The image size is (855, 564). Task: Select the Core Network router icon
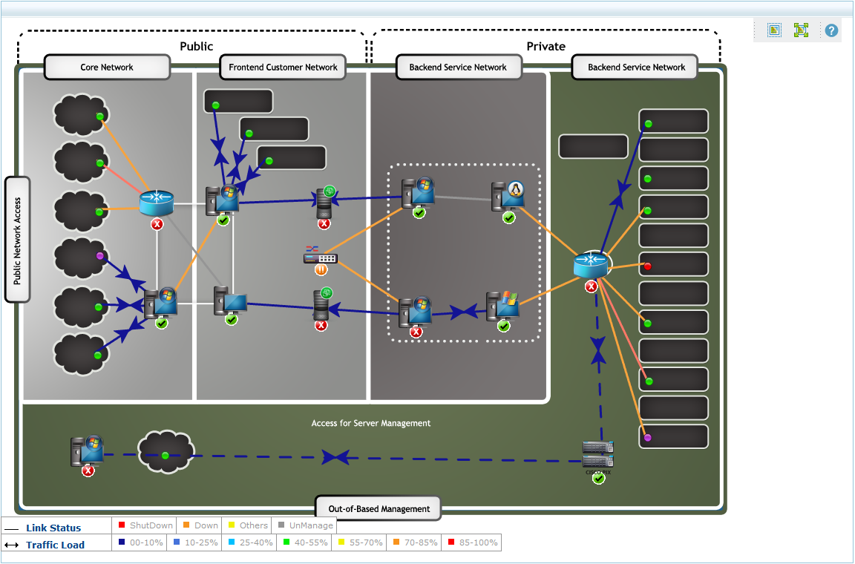(157, 203)
